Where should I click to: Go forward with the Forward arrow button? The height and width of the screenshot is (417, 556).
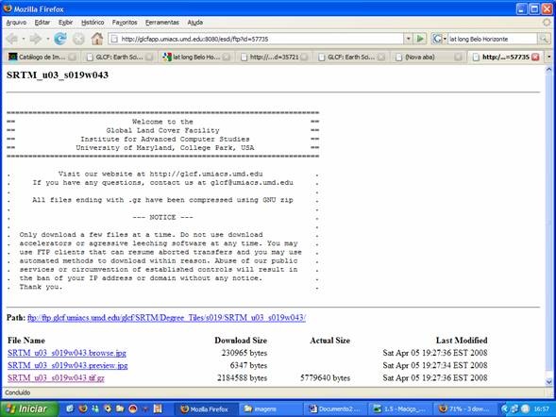tap(36, 39)
